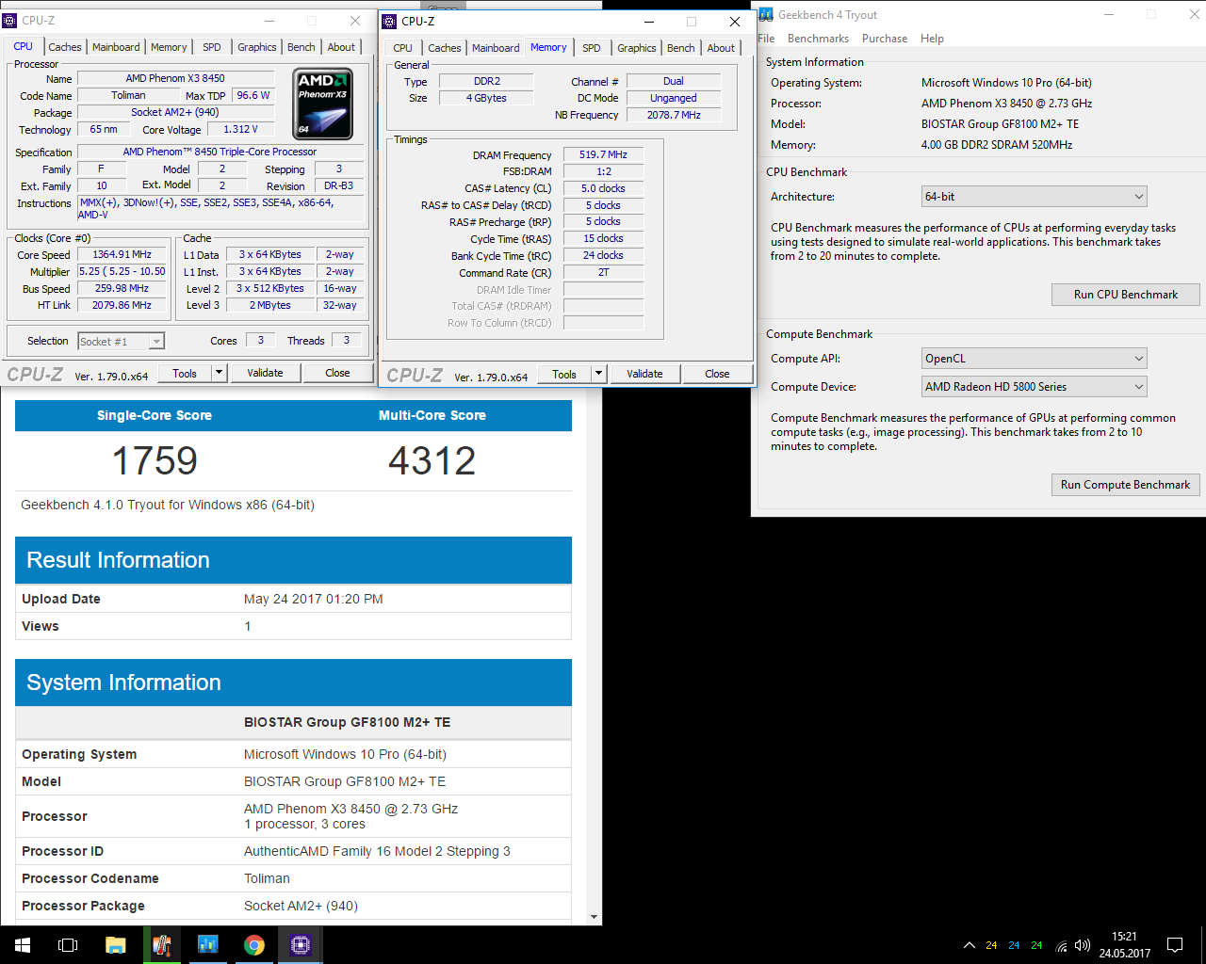Click the Core Speed value 1364.91 MHz
The image size is (1206, 964).
pos(122,254)
